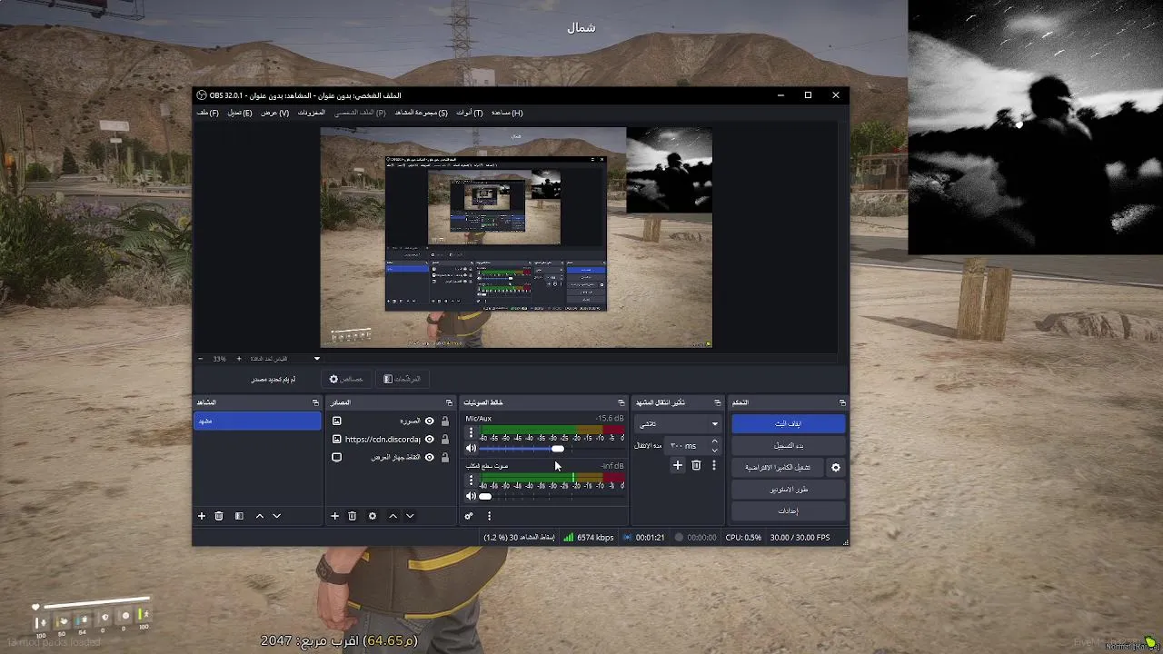Toggle the lock on the cdn.discordapp source
1163x654 pixels.
pyautogui.click(x=445, y=440)
